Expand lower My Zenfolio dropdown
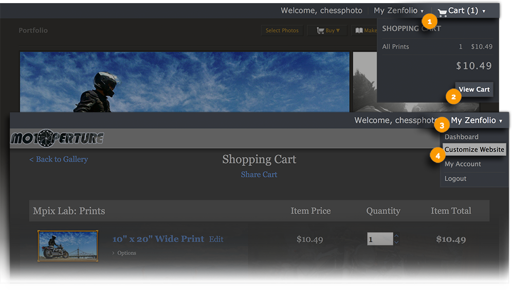 (477, 120)
